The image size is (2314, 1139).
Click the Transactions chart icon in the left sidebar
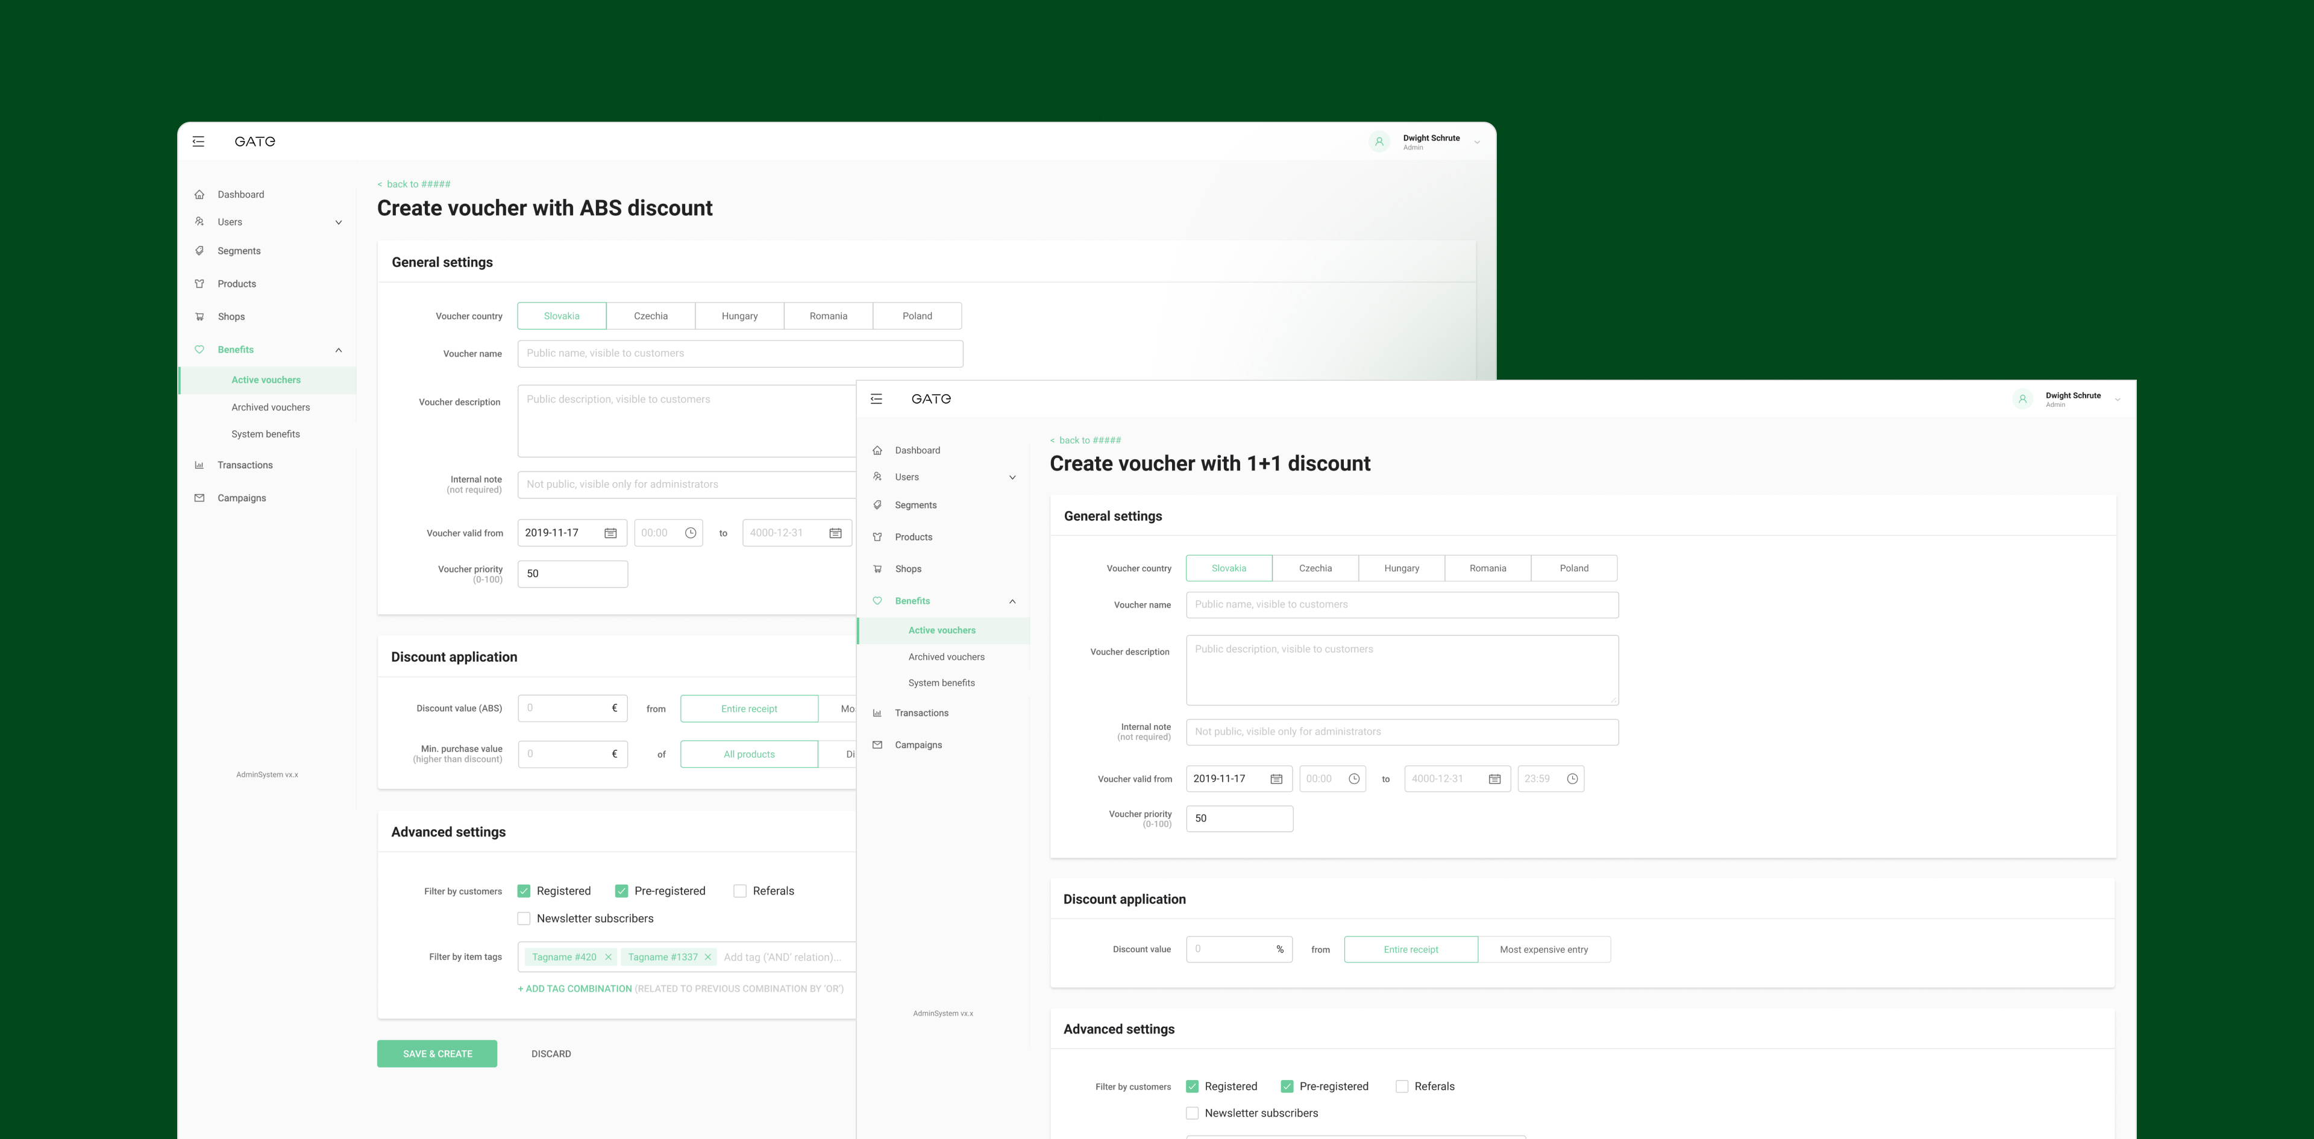point(199,465)
